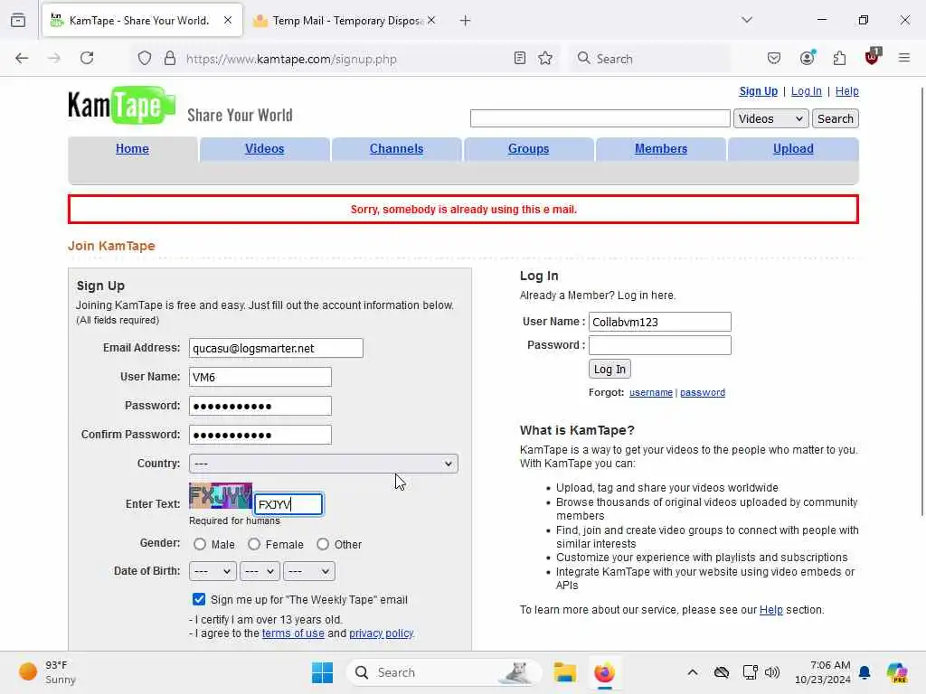Click the KamTape logo
The image size is (926, 694).
[x=122, y=105]
